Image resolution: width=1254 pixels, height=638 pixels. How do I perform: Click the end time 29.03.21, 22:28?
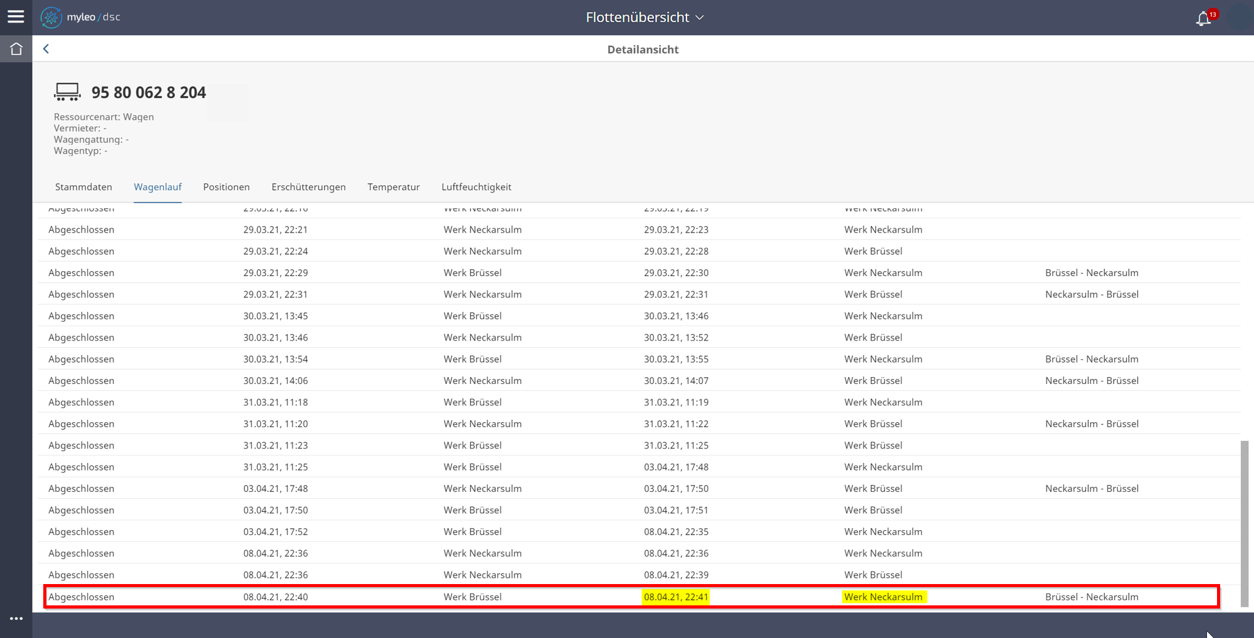676,251
